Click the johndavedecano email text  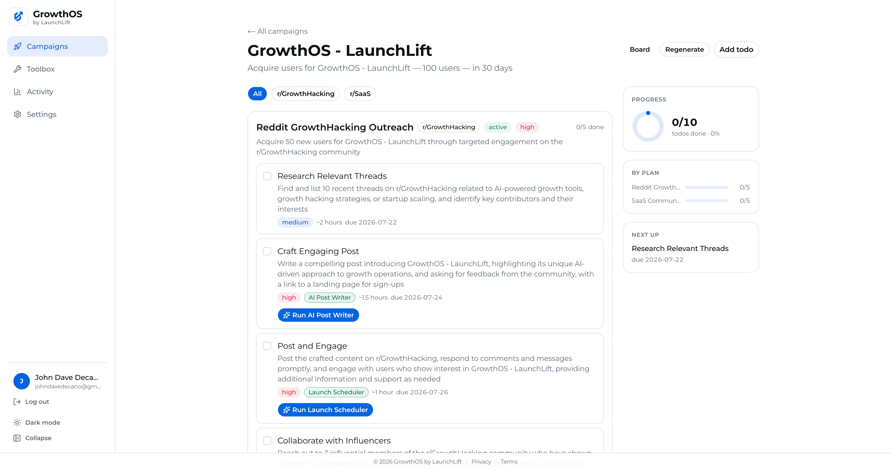click(68, 386)
